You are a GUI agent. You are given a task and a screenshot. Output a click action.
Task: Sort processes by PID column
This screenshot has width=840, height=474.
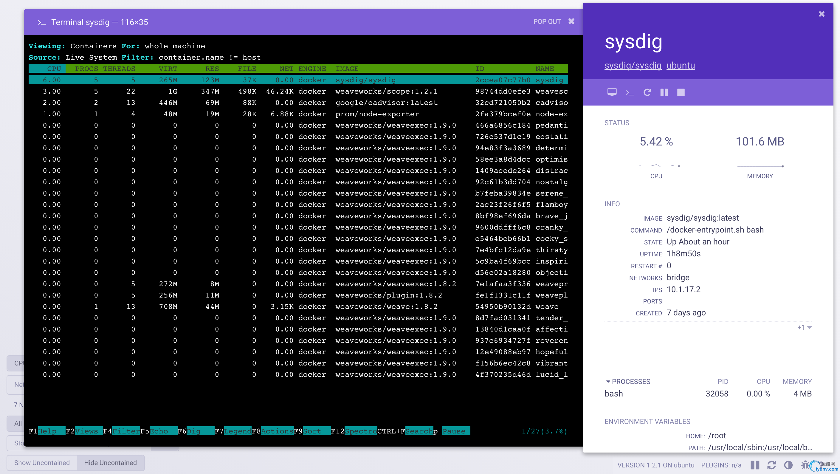coord(723,381)
